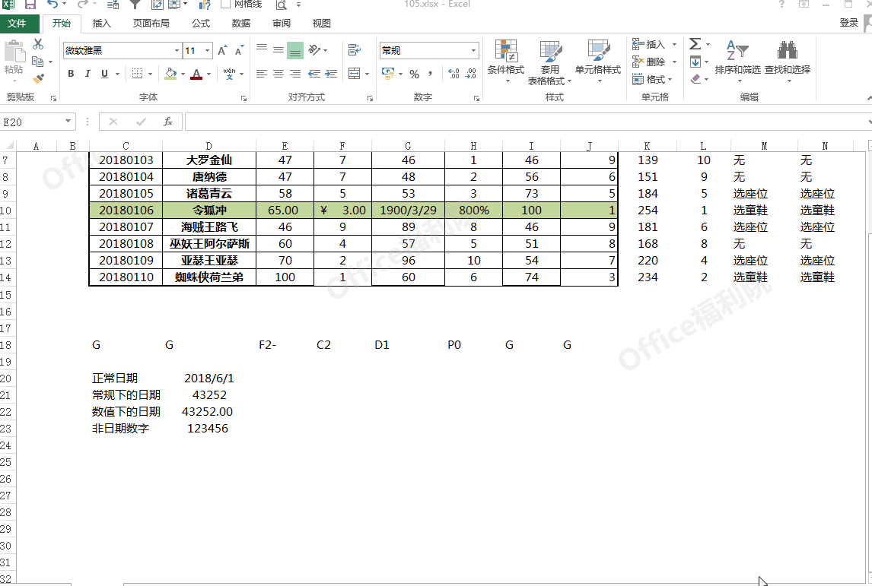872x586 pixels.
Task: Open the borders dropdown arrow
Action: point(150,74)
